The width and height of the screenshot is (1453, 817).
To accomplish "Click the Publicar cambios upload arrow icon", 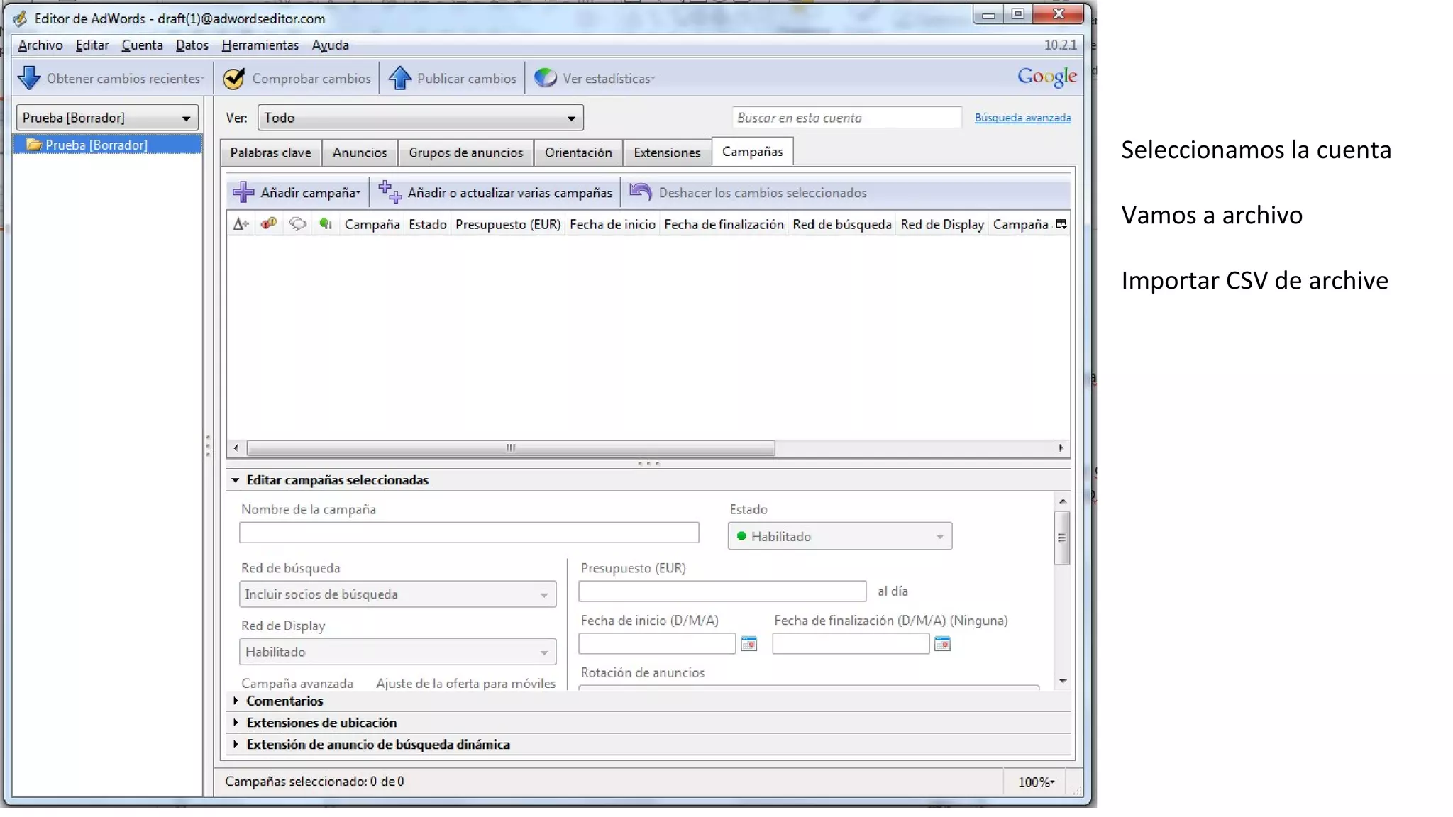I will 400,78.
